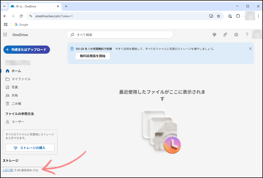Click the premium diamond icon in header
This screenshot has height=178, width=263.
pyautogui.click(x=214, y=35)
